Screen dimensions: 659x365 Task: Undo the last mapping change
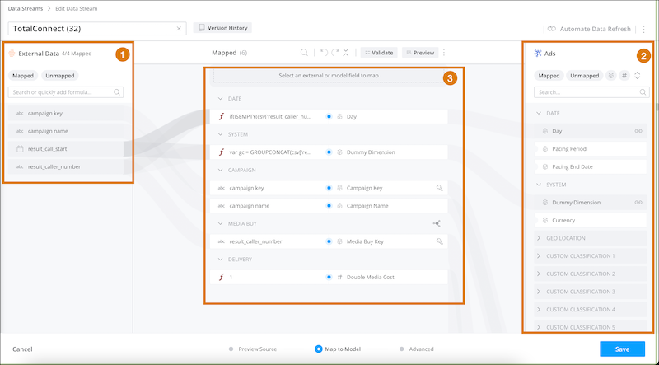click(324, 53)
